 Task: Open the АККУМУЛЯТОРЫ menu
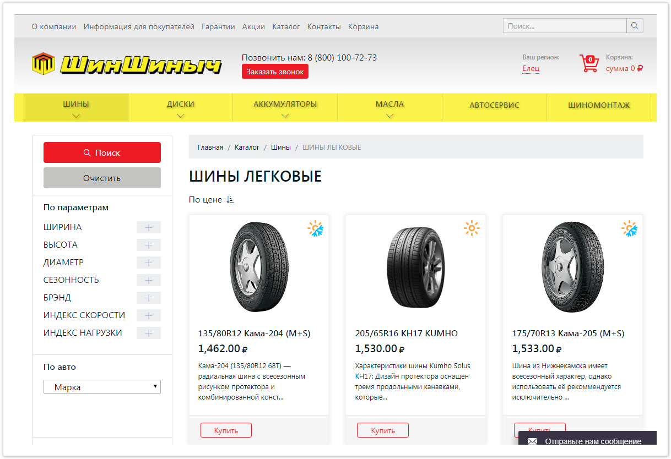[x=285, y=108]
